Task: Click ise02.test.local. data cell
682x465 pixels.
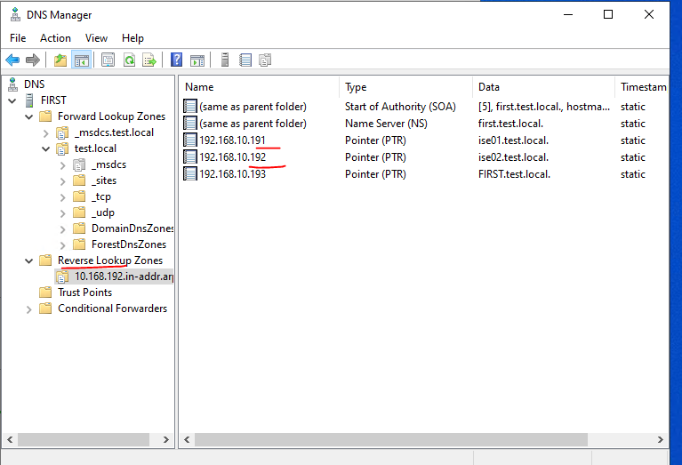Action: tap(513, 157)
